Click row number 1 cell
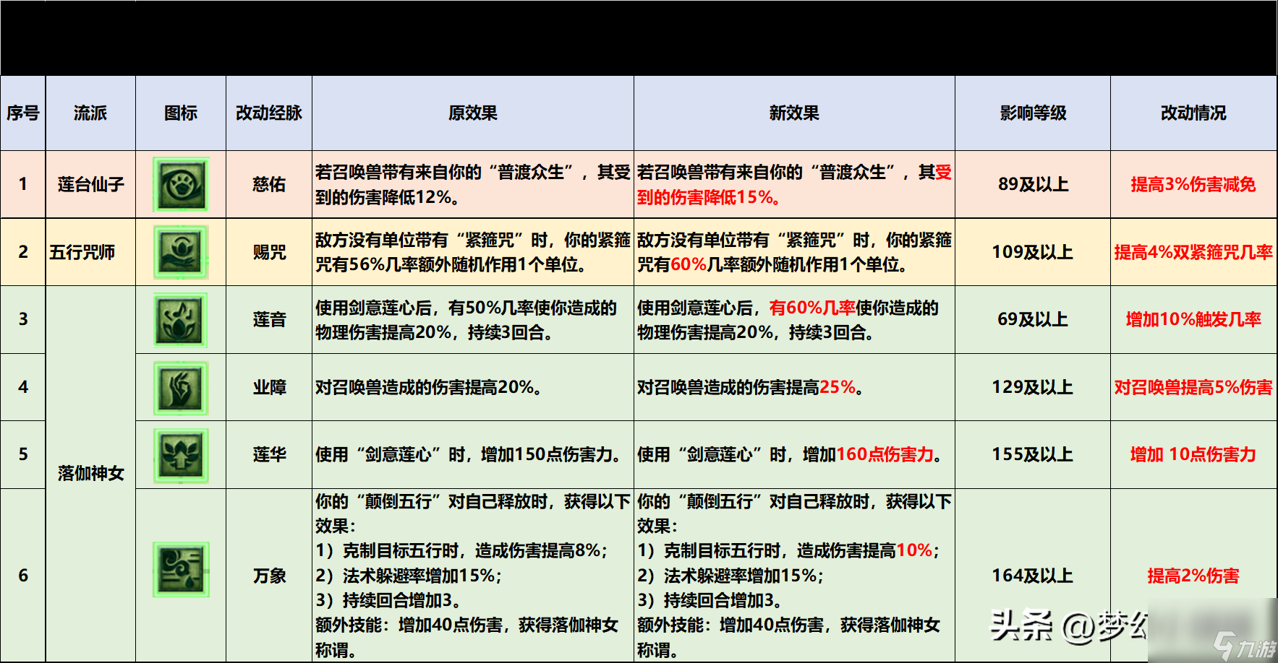Viewport: 1278px width, 663px height. 23,184
